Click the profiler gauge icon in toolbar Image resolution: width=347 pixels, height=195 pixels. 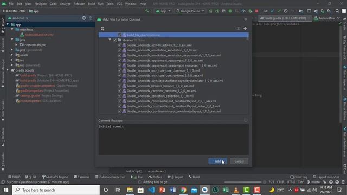[243, 11]
